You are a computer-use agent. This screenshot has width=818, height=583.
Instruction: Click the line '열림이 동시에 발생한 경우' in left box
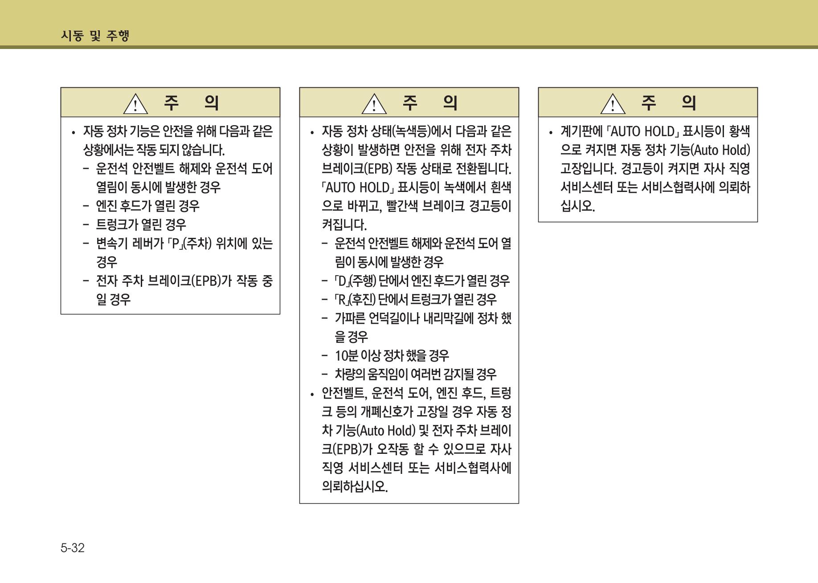[158, 187]
